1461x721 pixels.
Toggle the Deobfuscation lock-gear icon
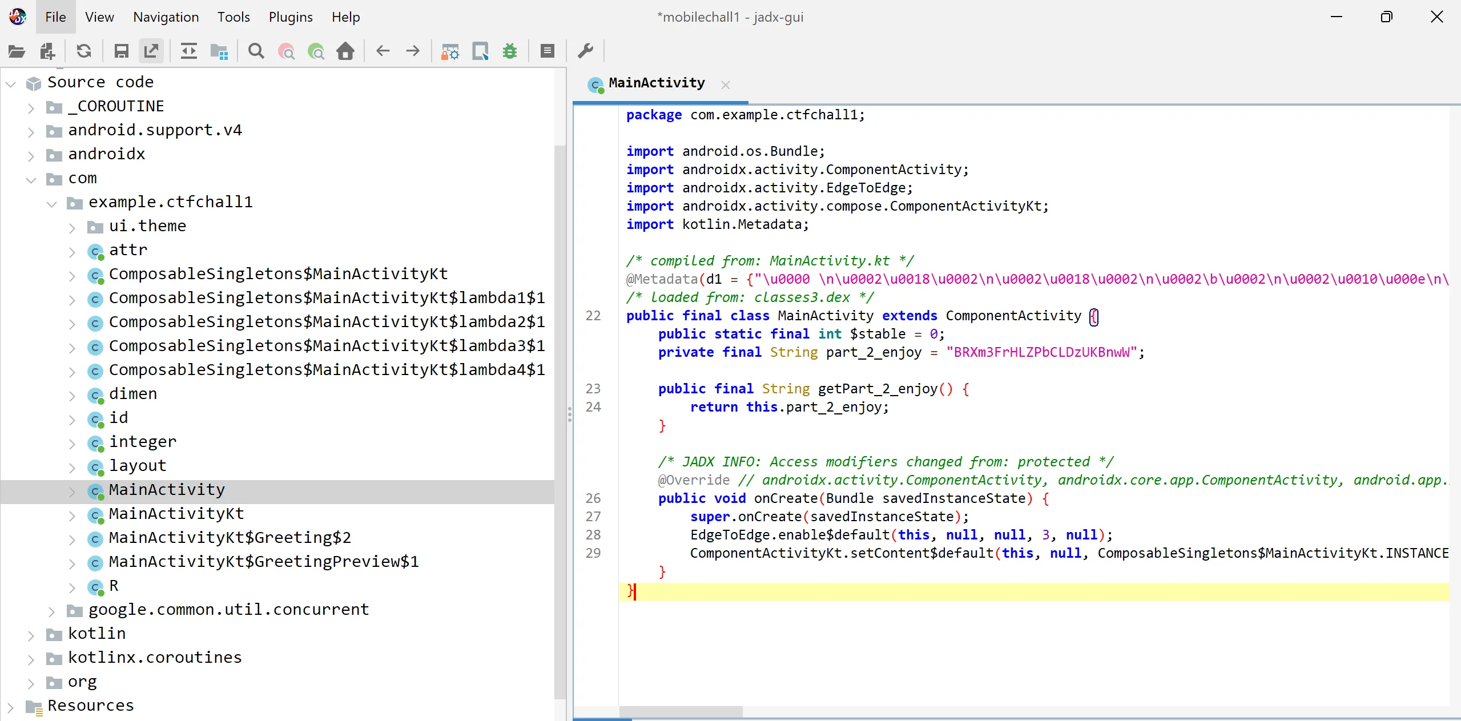[x=450, y=51]
